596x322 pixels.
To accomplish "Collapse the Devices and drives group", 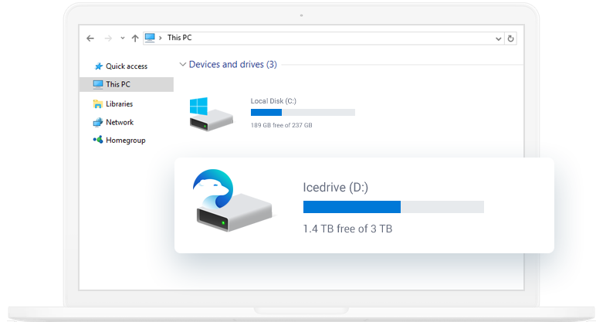I will pos(182,64).
